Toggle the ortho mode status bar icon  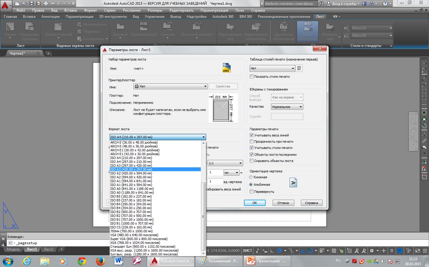[x=272, y=251]
